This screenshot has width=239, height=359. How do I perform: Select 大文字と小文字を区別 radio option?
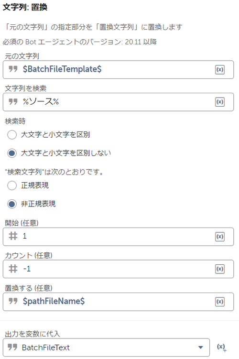click(x=12, y=135)
